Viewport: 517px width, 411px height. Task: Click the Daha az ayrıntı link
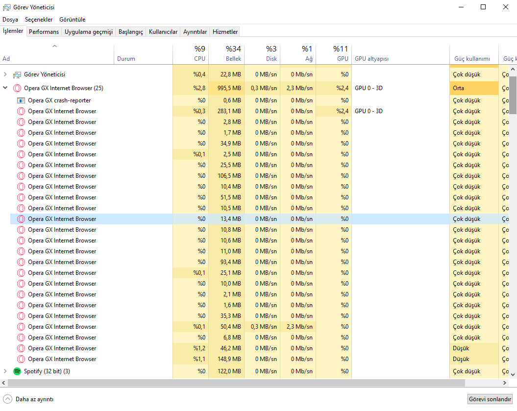tap(34, 399)
